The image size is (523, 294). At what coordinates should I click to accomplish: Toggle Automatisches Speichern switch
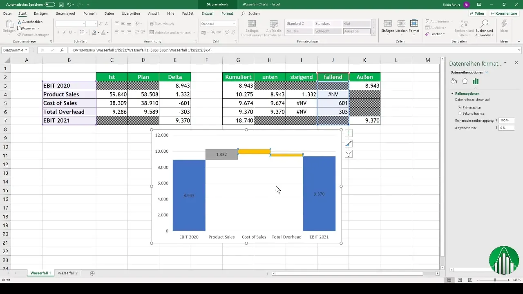50,4
